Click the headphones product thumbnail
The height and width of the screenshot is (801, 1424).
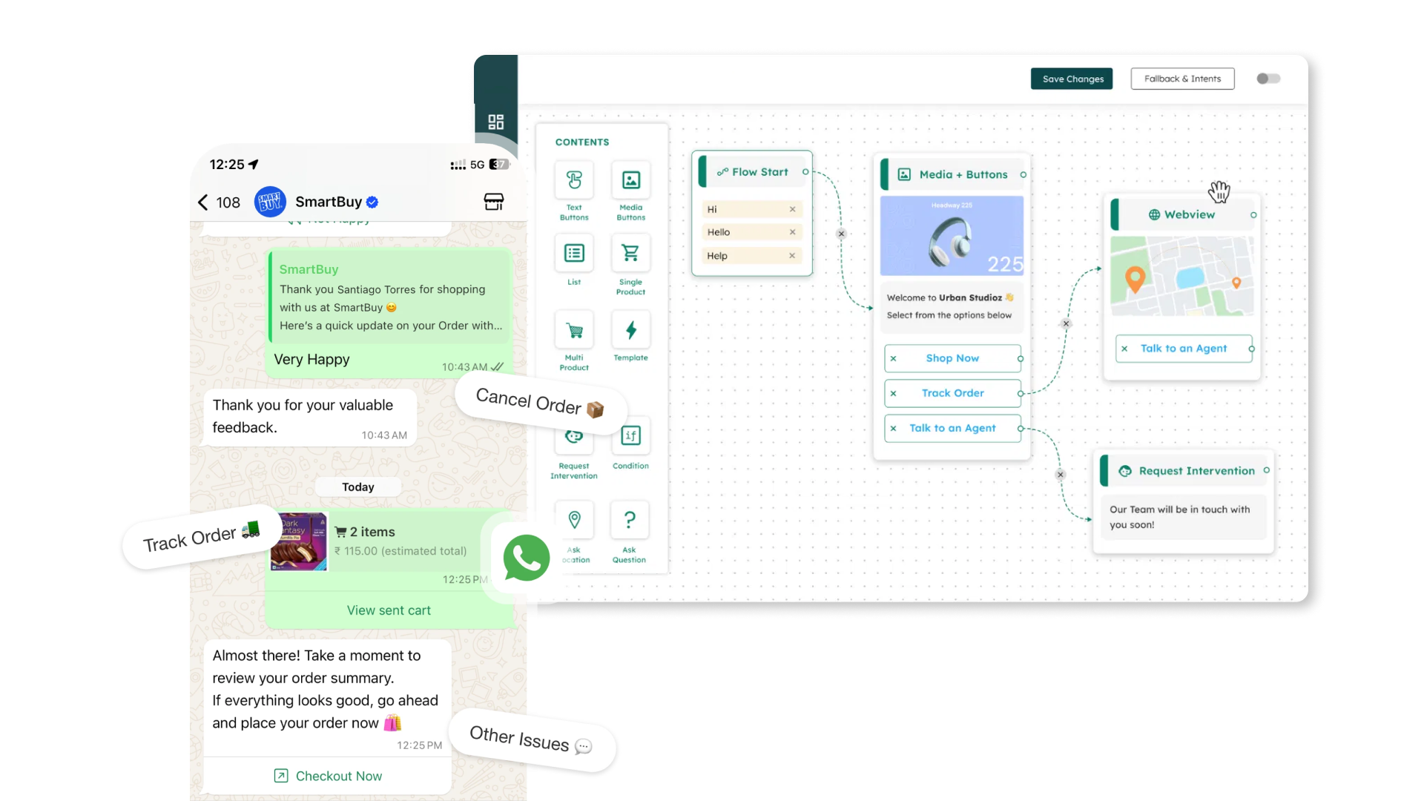[x=951, y=236]
